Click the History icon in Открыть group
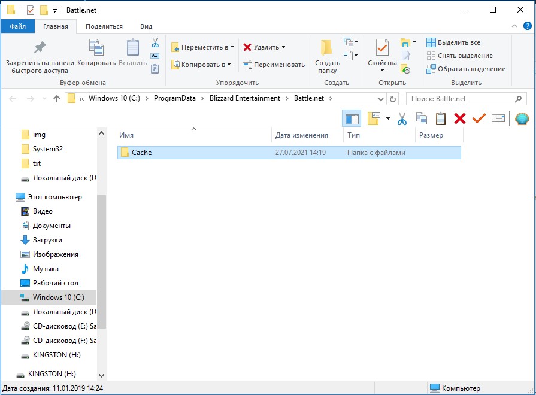536x395 pixels. pos(406,69)
